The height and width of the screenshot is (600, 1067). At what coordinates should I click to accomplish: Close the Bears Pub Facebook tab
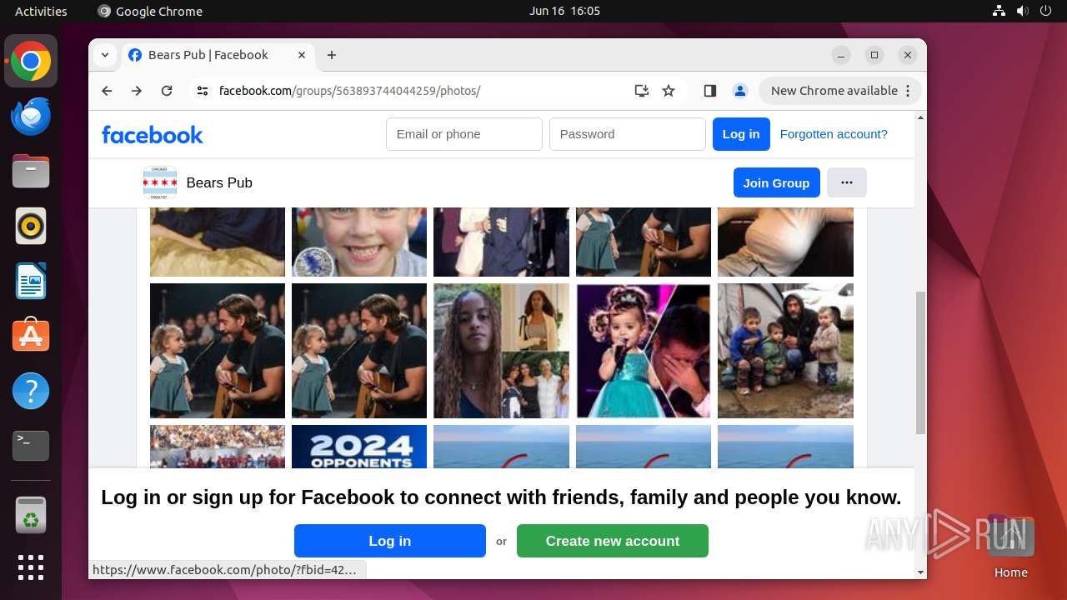point(302,55)
